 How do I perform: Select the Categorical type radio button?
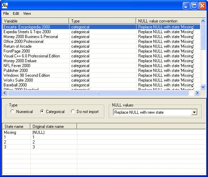42,112
